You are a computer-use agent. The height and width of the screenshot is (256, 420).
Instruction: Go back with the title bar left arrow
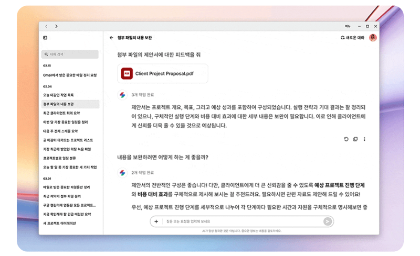coord(46,26)
